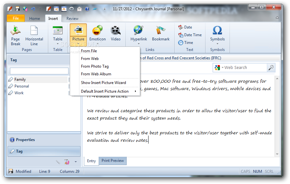The width and height of the screenshot is (290, 184).
Task: Insert a Bookmark
Action: click(x=161, y=33)
